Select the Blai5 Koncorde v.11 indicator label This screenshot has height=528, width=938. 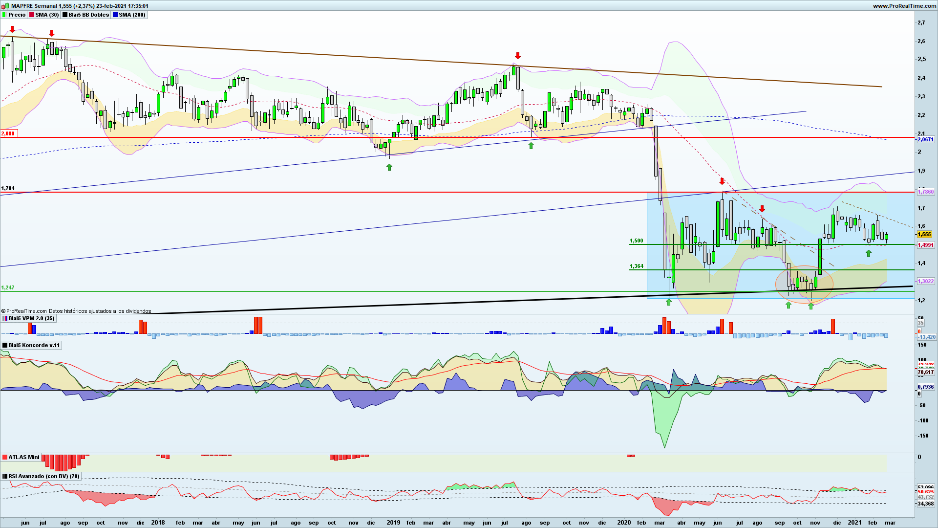pyautogui.click(x=31, y=345)
